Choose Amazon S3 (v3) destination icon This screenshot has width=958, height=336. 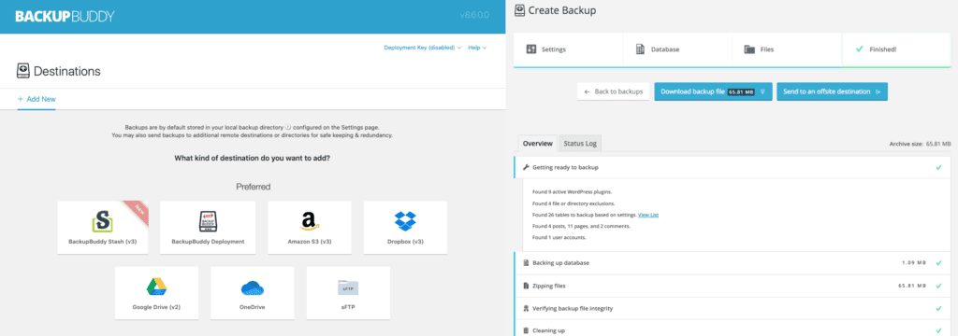tap(309, 221)
